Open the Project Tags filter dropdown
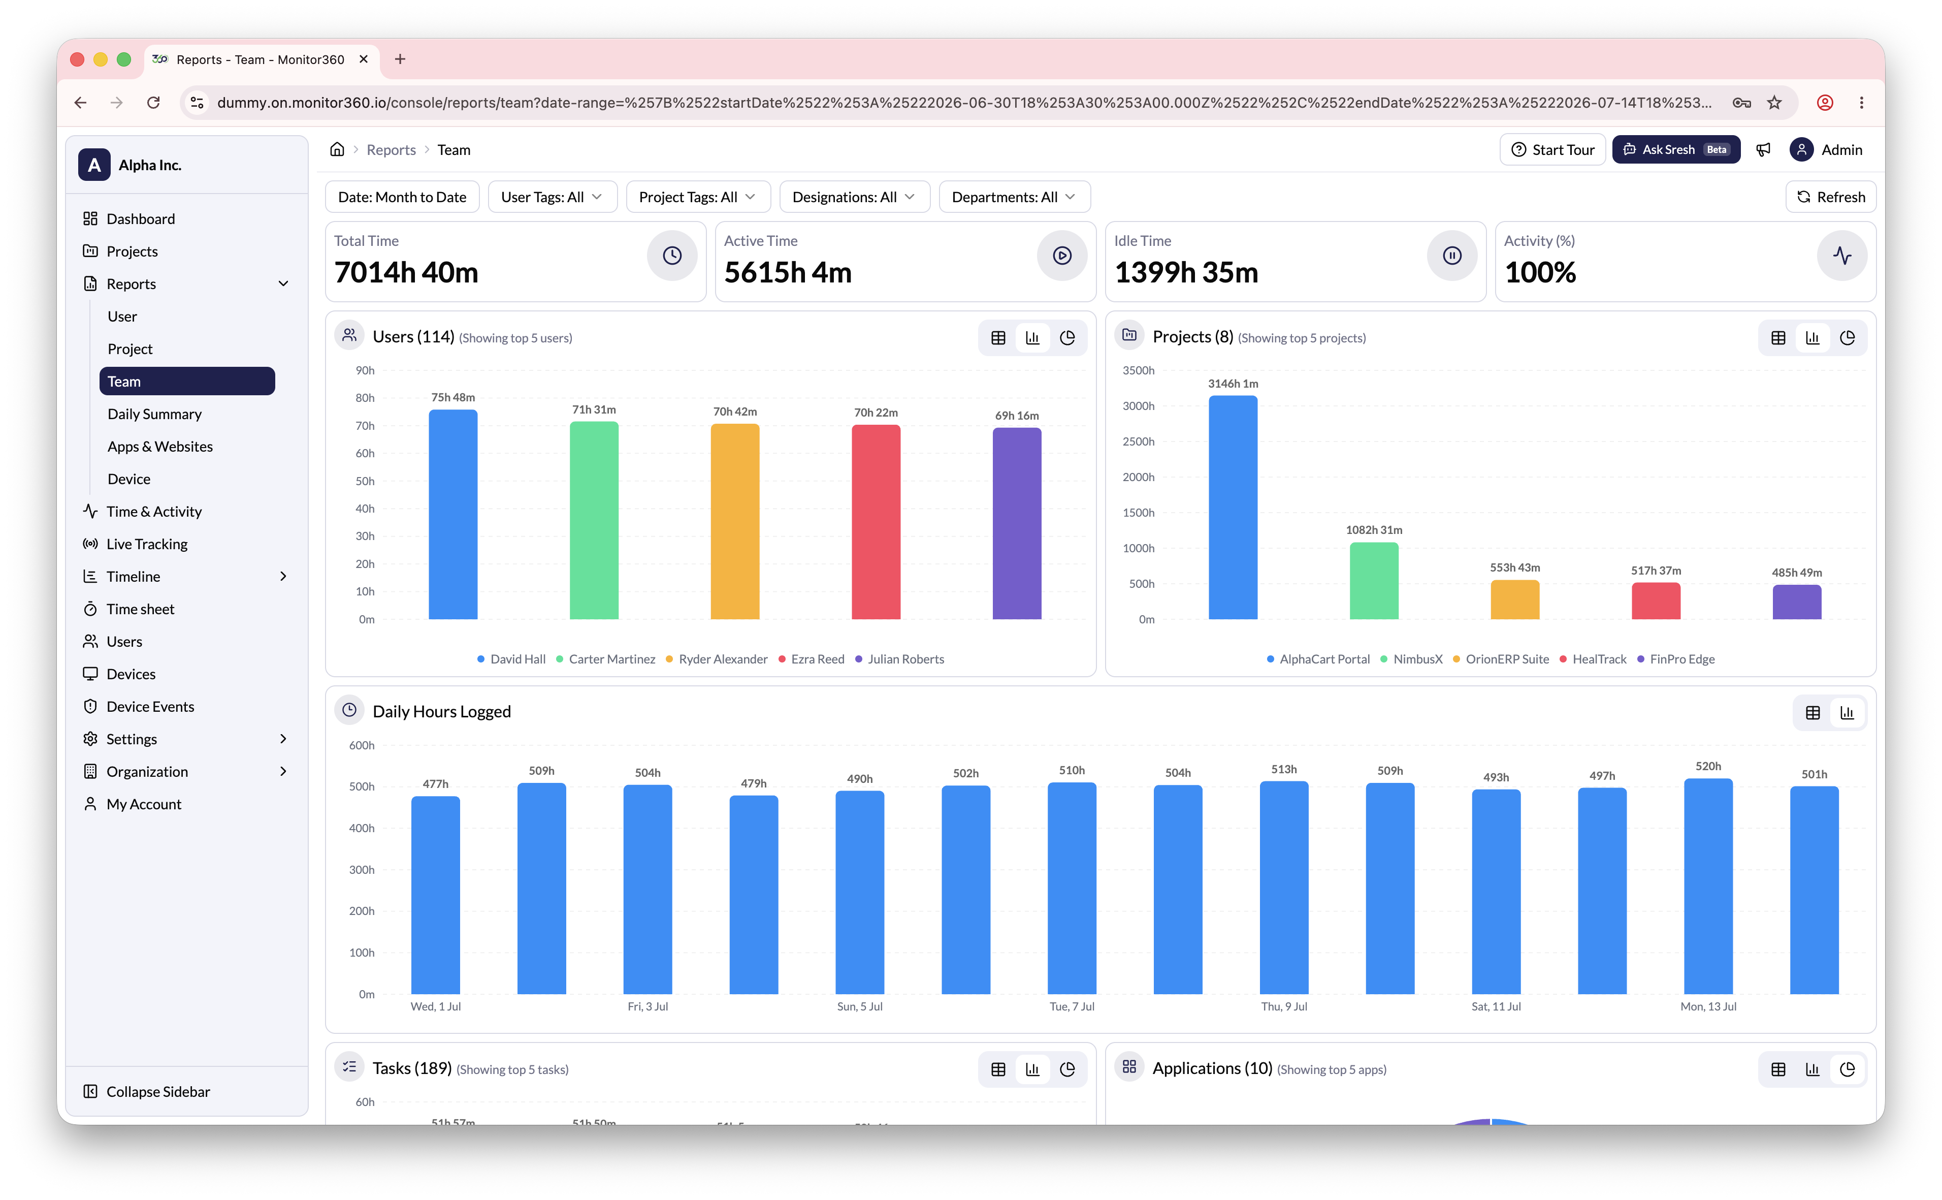Viewport: 1942px width, 1200px height. tap(698, 197)
